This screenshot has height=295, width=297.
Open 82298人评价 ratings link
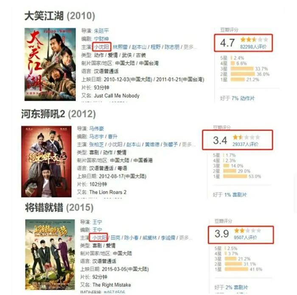[x=253, y=47]
